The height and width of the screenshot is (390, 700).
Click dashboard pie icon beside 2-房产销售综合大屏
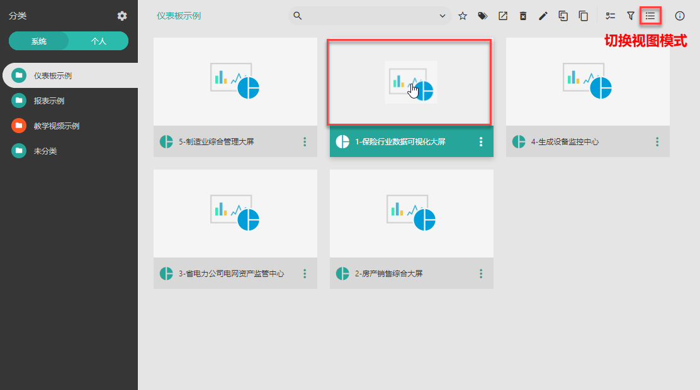pos(342,273)
